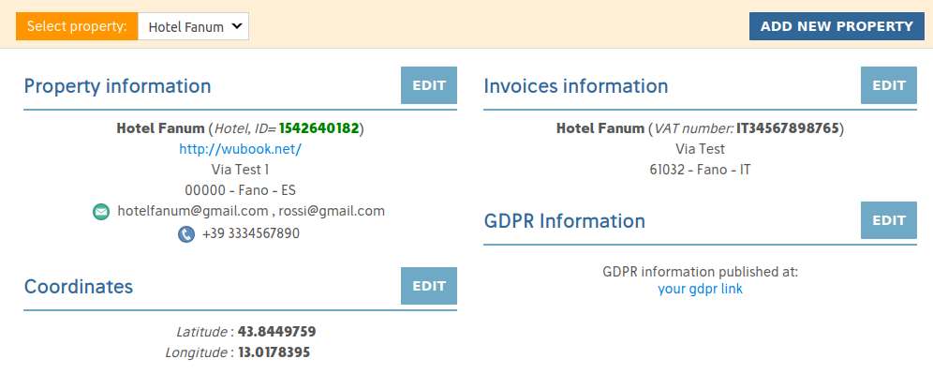Open the Select property dropdown
This screenshot has width=933, height=374.
click(193, 27)
